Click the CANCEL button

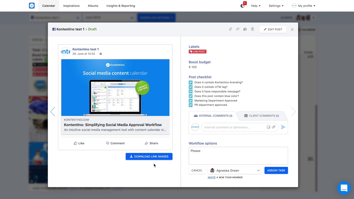197,171
